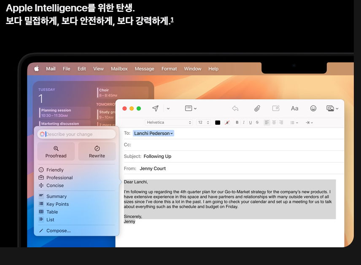Toggle strikethrough formatting
This screenshot has width=361, height=265.
pyautogui.click(x=257, y=122)
